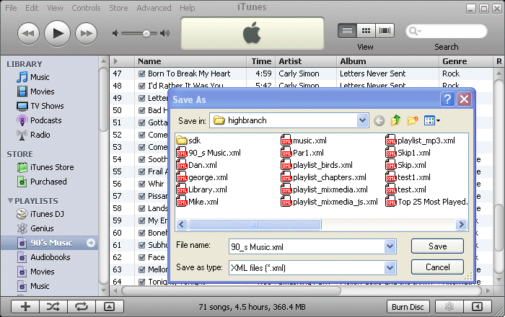The width and height of the screenshot is (505, 317).
Task: Open the File name dropdown arrow
Action: coord(390,246)
